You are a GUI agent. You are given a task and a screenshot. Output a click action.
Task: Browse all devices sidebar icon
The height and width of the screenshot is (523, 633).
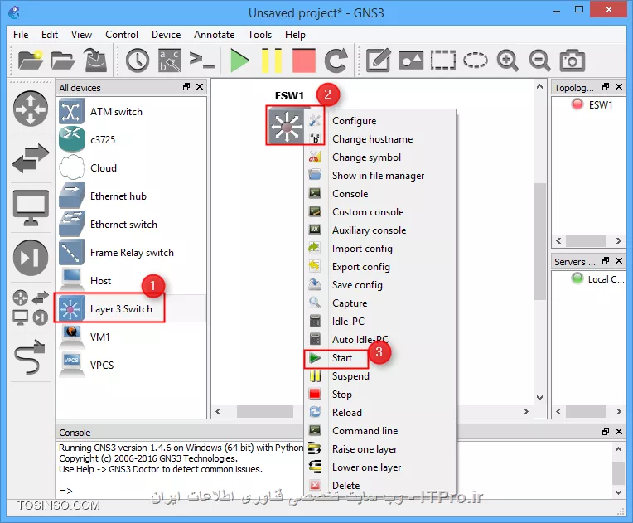[x=31, y=308]
